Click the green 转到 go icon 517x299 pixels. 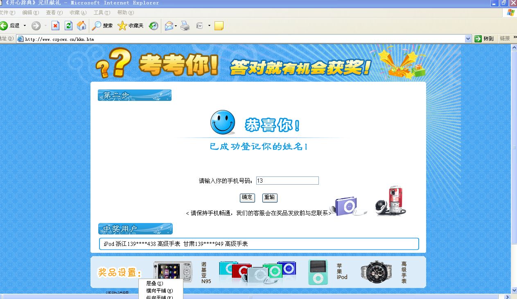[x=478, y=38]
